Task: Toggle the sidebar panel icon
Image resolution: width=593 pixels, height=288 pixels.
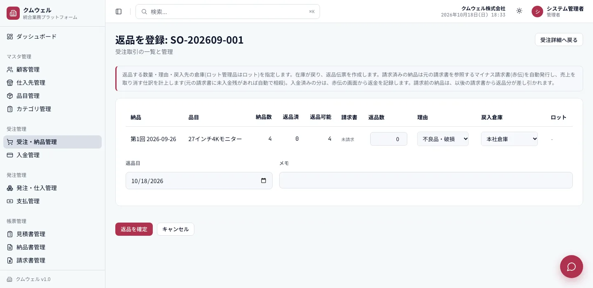Action: tap(119, 12)
